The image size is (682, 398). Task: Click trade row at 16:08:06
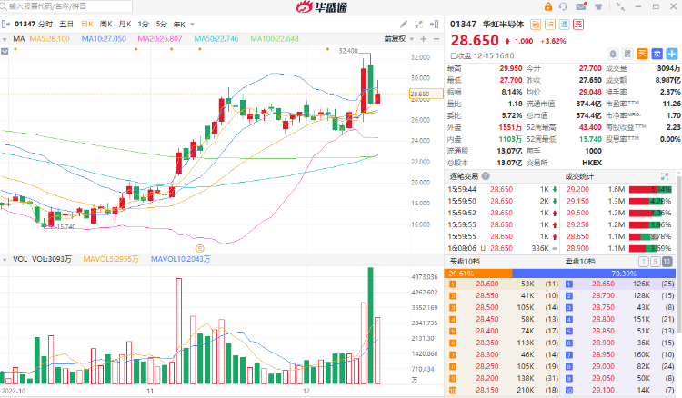[503, 249]
